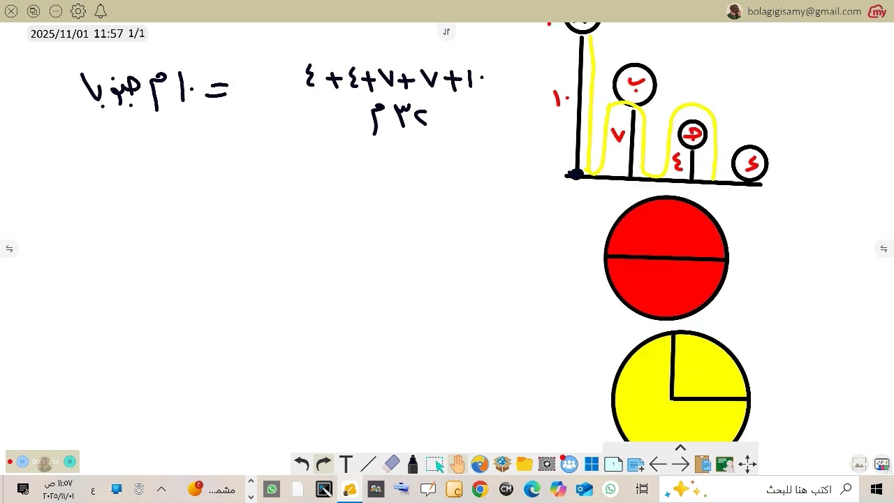The width and height of the screenshot is (894, 503).
Task: Click the Redo arrow in the whiteboard toolbar
Action: (x=323, y=464)
